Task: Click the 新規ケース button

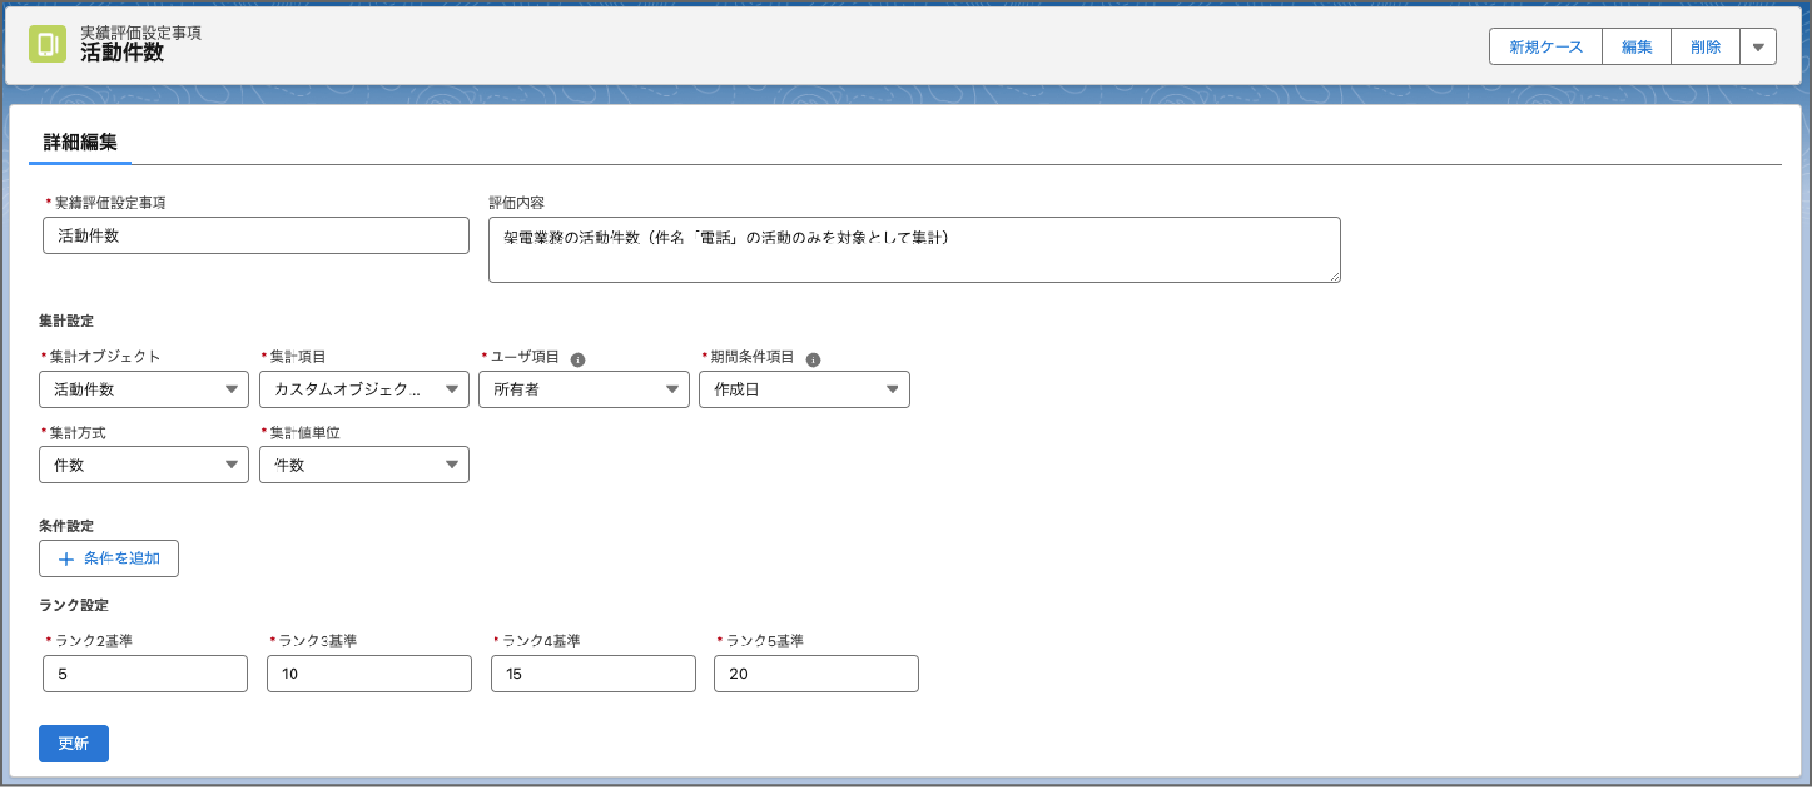Action: pos(1546,47)
